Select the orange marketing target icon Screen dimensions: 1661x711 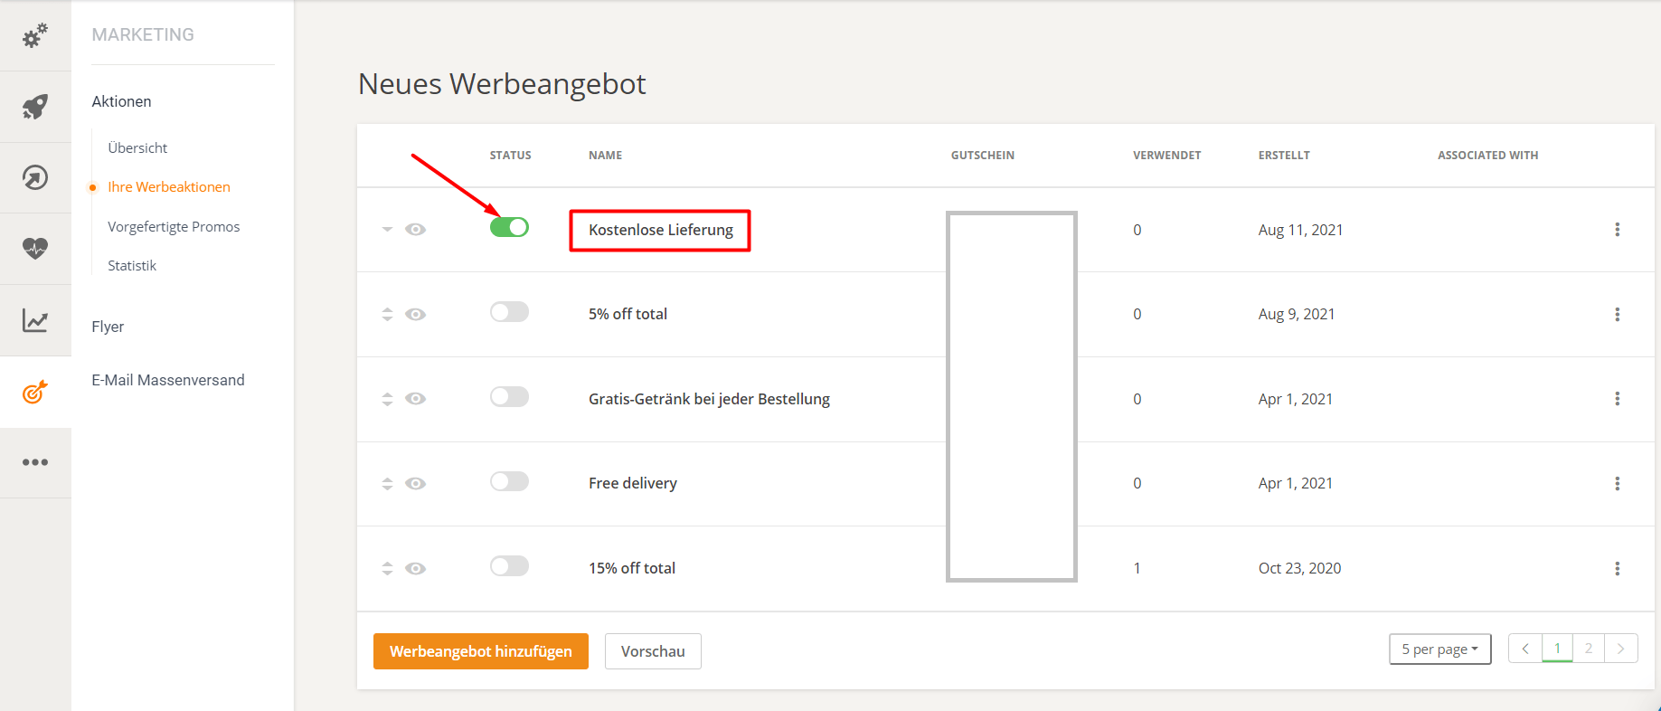35,392
